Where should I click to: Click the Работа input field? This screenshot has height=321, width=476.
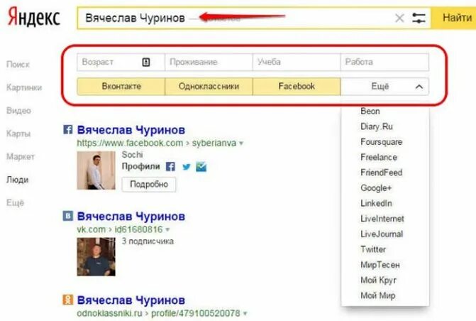pyautogui.click(x=384, y=62)
